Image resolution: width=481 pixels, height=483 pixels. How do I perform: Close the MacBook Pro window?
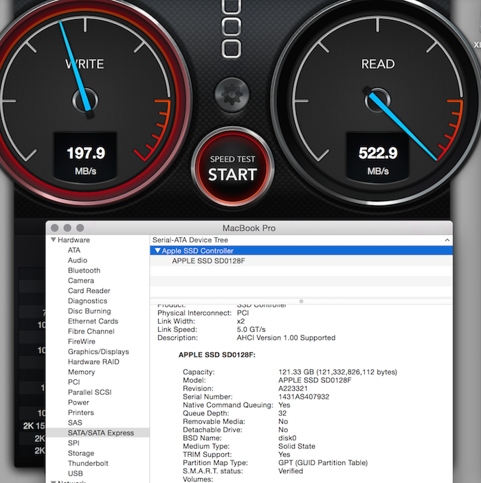tap(54, 228)
